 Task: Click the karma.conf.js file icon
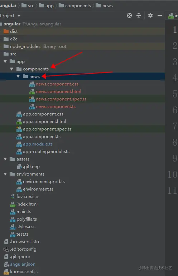pos(6,272)
